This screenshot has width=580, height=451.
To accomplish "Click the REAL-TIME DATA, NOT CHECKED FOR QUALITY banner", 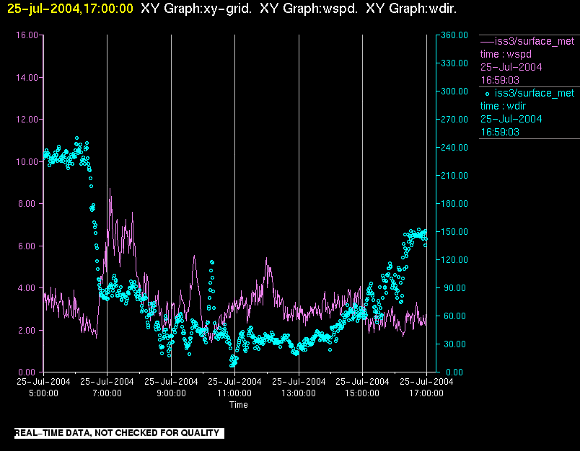I will pyautogui.click(x=119, y=433).
